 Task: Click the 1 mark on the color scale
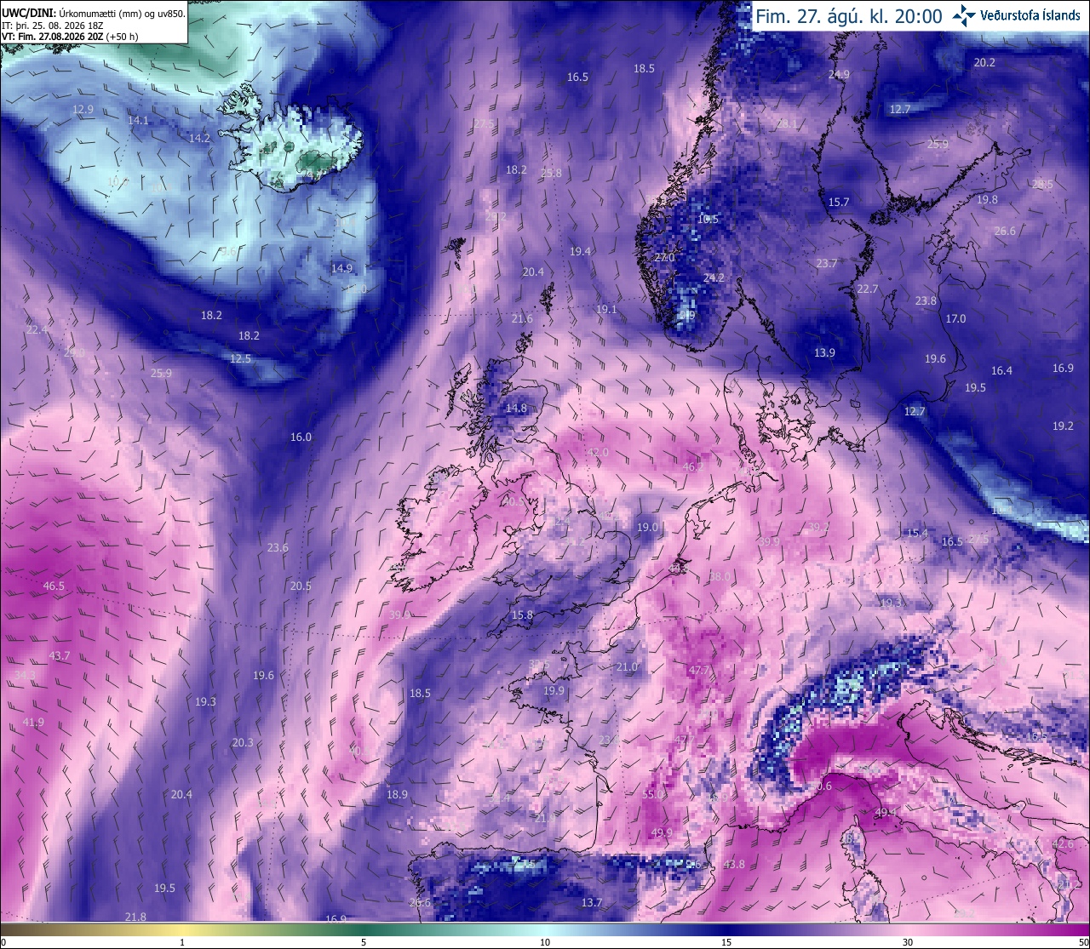182,942
